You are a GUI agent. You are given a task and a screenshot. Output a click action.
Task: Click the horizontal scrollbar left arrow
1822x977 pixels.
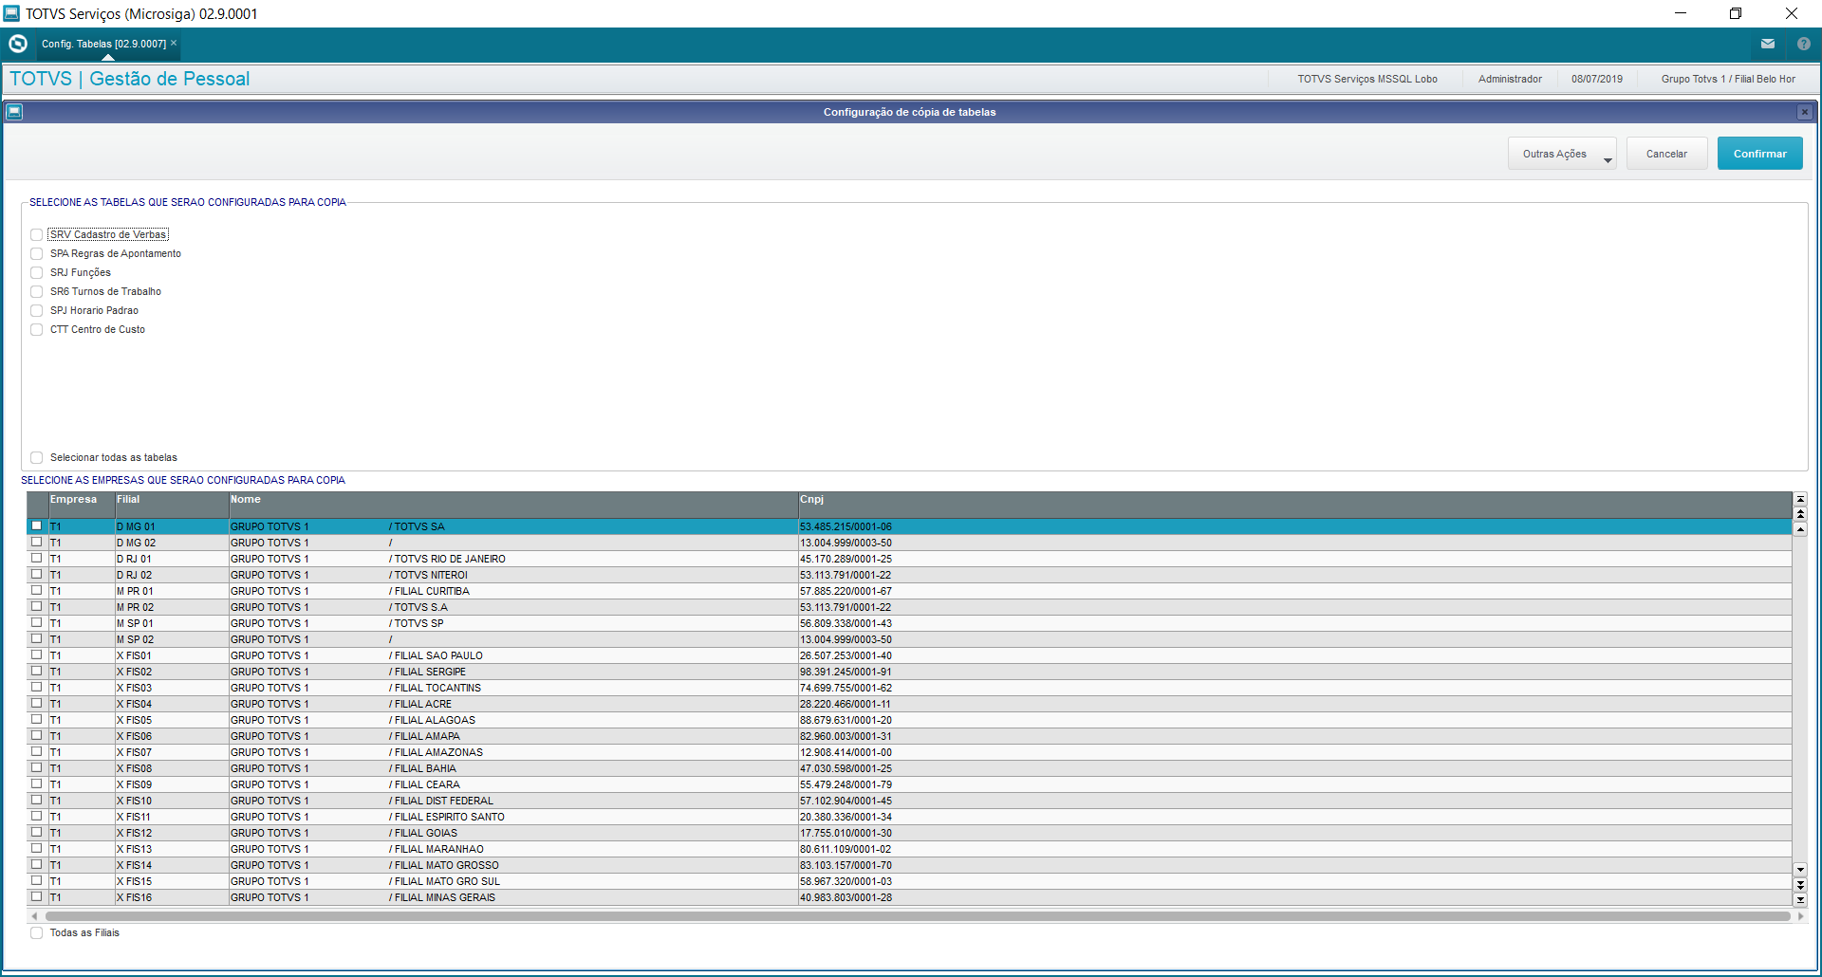[x=35, y=916]
